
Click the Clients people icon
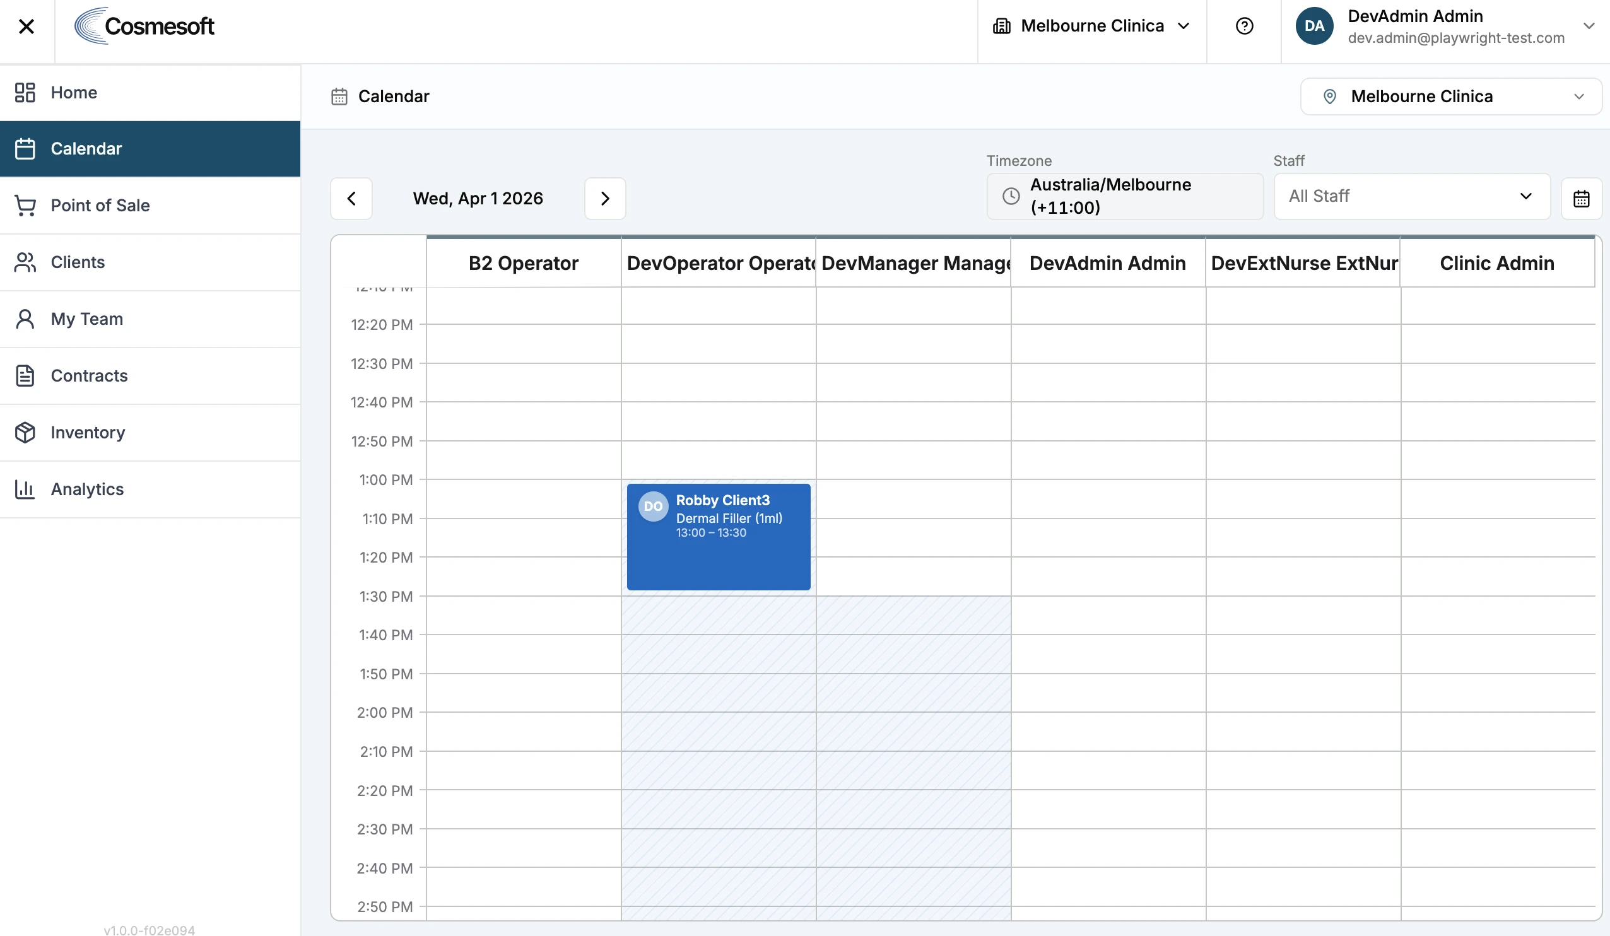point(25,262)
